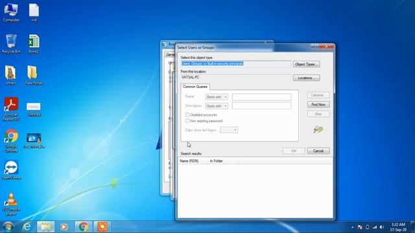Open Internet Explorer from taskbar
The image size is (415, 233).
coord(27,227)
